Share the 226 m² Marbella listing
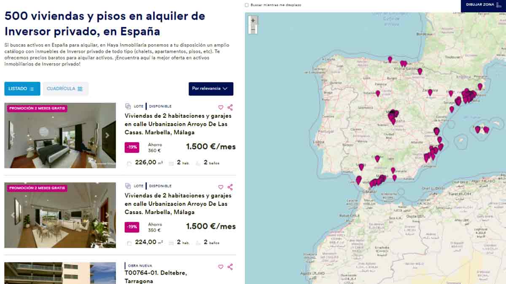 (x=230, y=107)
